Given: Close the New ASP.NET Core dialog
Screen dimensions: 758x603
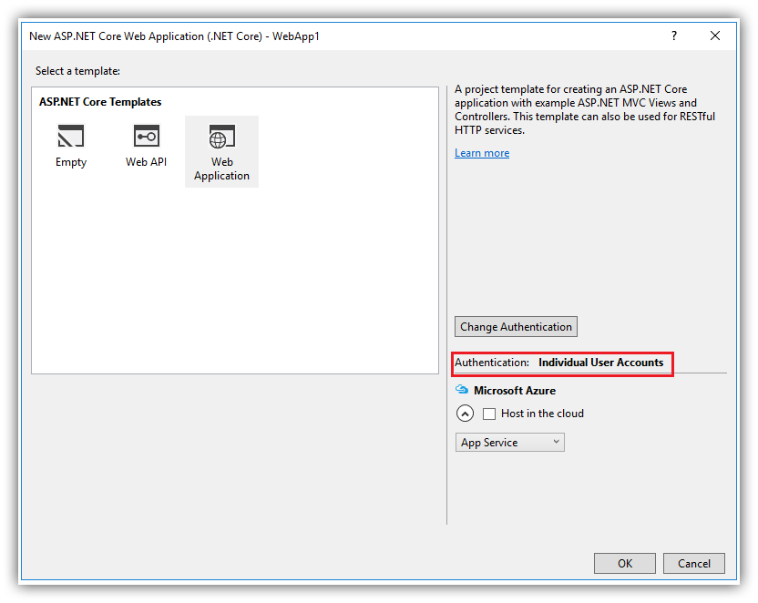Looking at the screenshot, I should coord(715,36).
